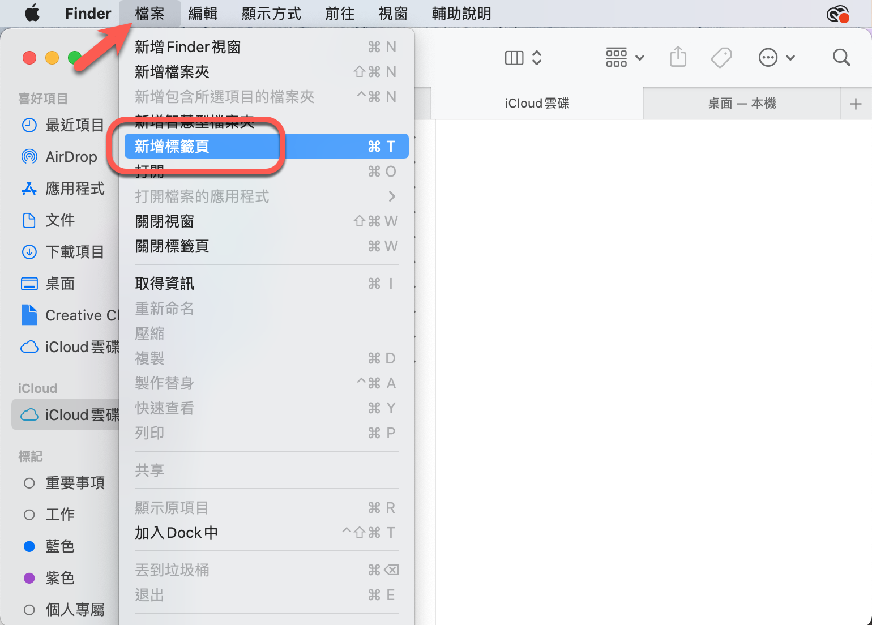Choose 關閉視窗 menu item
The image size is (872, 625).
pyautogui.click(x=266, y=221)
